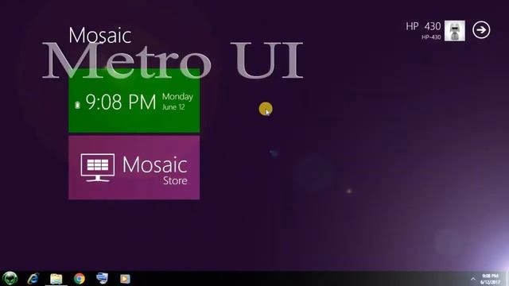Click the HP 430 user name
Viewport: 509px width, 286px height.
pyautogui.click(x=423, y=26)
